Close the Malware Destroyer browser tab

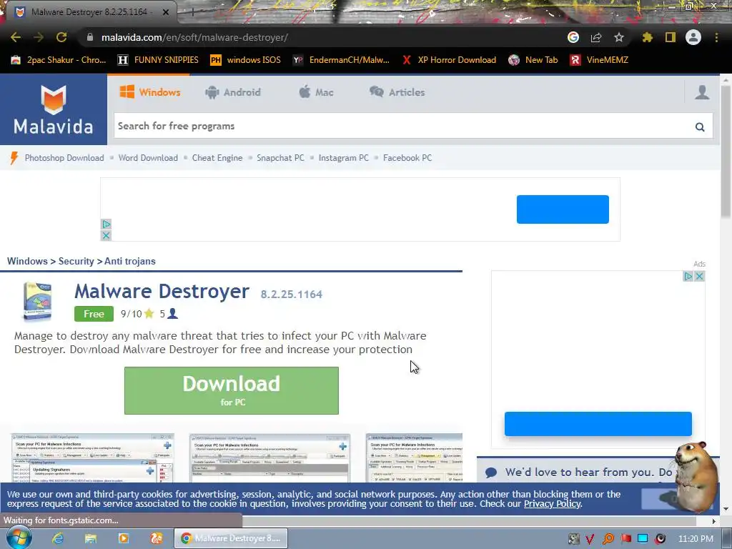(x=166, y=12)
